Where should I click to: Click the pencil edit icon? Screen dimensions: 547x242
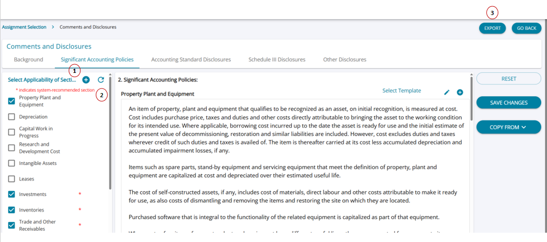pyautogui.click(x=447, y=92)
